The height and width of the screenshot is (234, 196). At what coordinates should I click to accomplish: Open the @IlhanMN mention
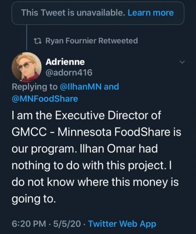pyautogui.click(x=80, y=87)
